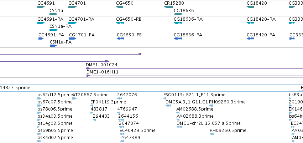Click the DME1-001C24 clone label
Screen dimensions: 303x143
coord(101,65)
